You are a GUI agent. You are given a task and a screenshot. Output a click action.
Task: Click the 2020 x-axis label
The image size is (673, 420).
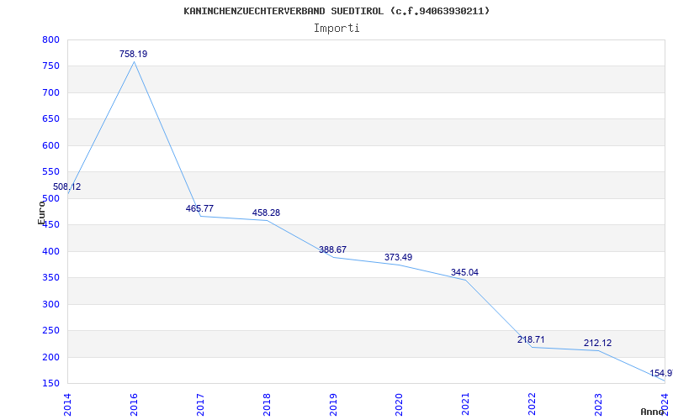coord(399,405)
